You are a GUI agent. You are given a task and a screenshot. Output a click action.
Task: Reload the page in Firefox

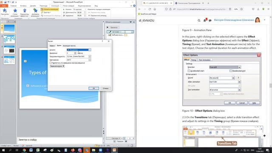click(150, 9)
